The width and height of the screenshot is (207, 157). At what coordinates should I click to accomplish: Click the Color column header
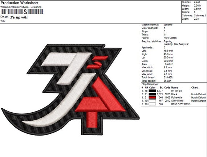click(152, 88)
